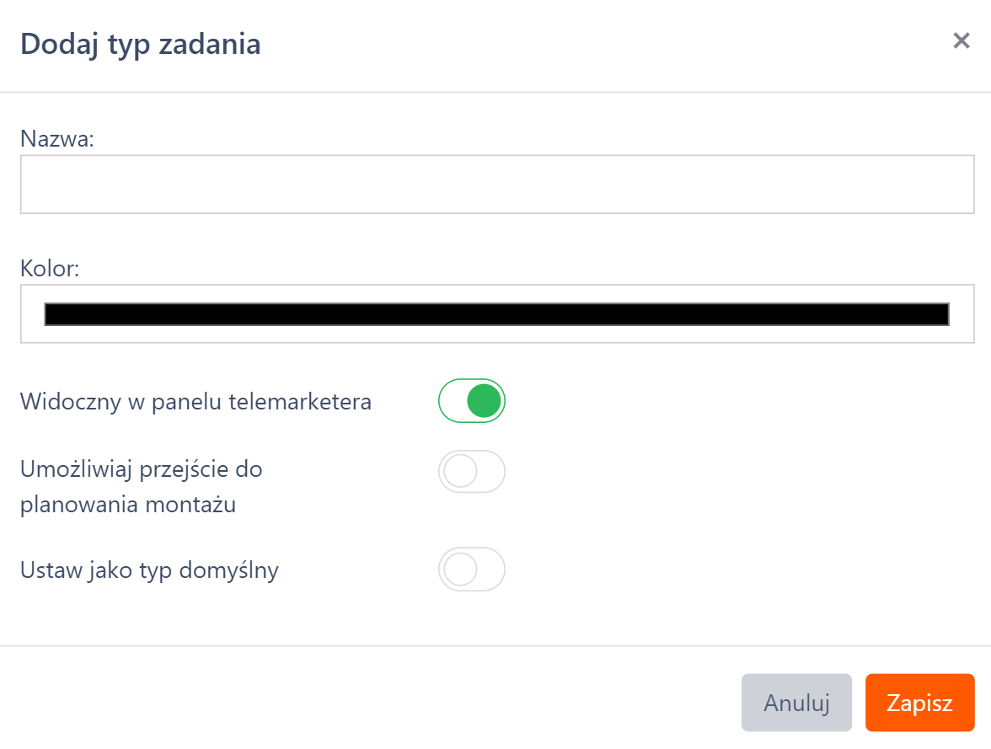
Task: Turn on "Umożliwiaj przejście do planowania montażu"
Action: pos(471,471)
